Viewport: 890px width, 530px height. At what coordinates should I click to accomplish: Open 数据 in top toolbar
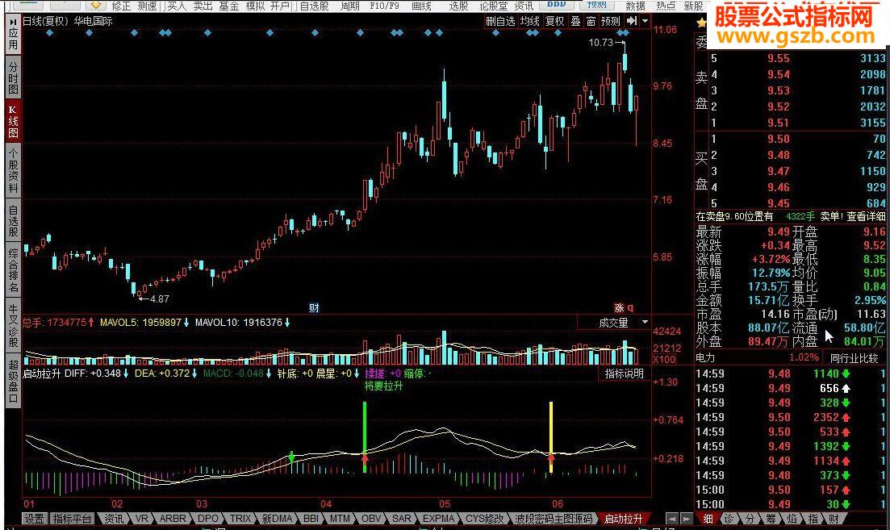[x=635, y=6]
